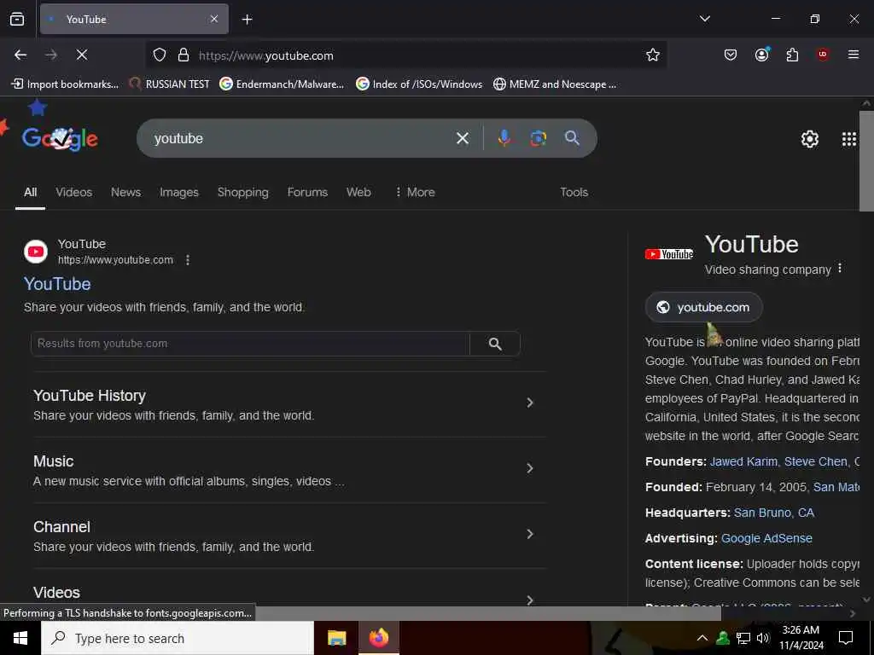
Task: Open search Tools options
Action: 574,192
